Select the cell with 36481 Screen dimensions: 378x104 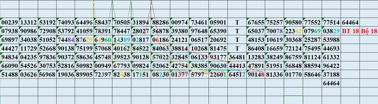click(x=237, y=57)
